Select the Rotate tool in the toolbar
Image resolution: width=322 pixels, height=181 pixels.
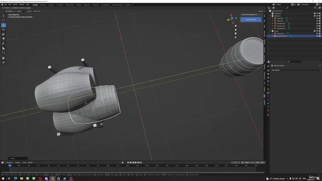(x=4, y=30)
